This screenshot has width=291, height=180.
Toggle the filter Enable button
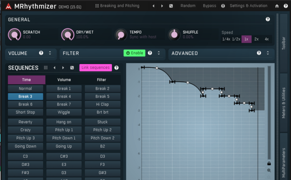tap(135, 53)
